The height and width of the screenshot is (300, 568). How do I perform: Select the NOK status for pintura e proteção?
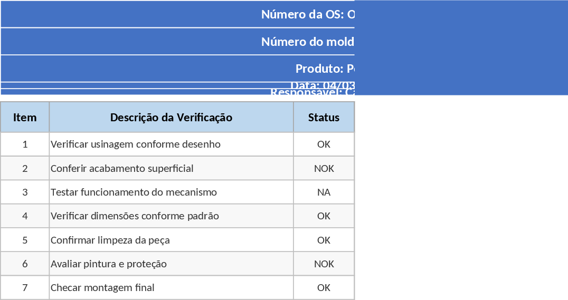click(324, 264)
